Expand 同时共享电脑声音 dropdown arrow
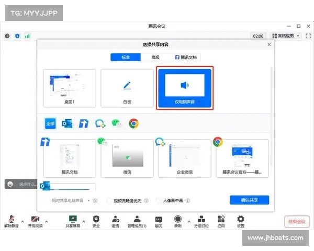The width and height of the screenshot is (314, 251). coord(88,201)
